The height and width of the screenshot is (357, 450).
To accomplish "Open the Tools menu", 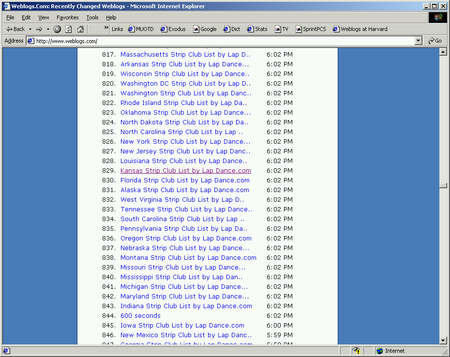I will click(x=92, y=17).
